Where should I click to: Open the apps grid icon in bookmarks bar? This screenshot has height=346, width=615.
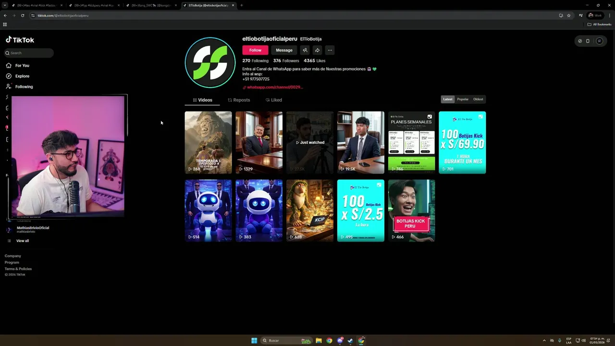pyautogui.click(x=5, y=25)
